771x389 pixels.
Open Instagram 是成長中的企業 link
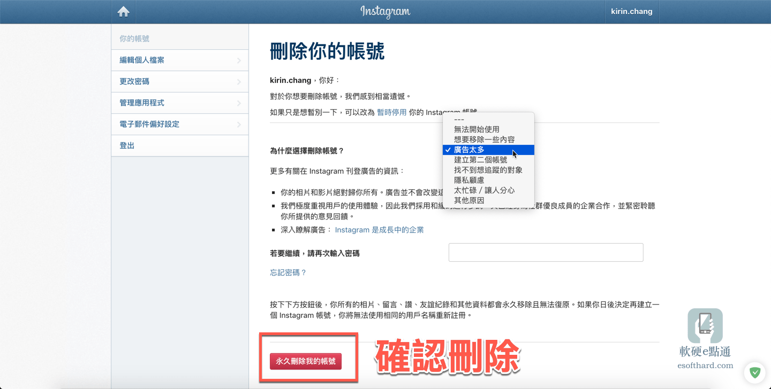379,230
